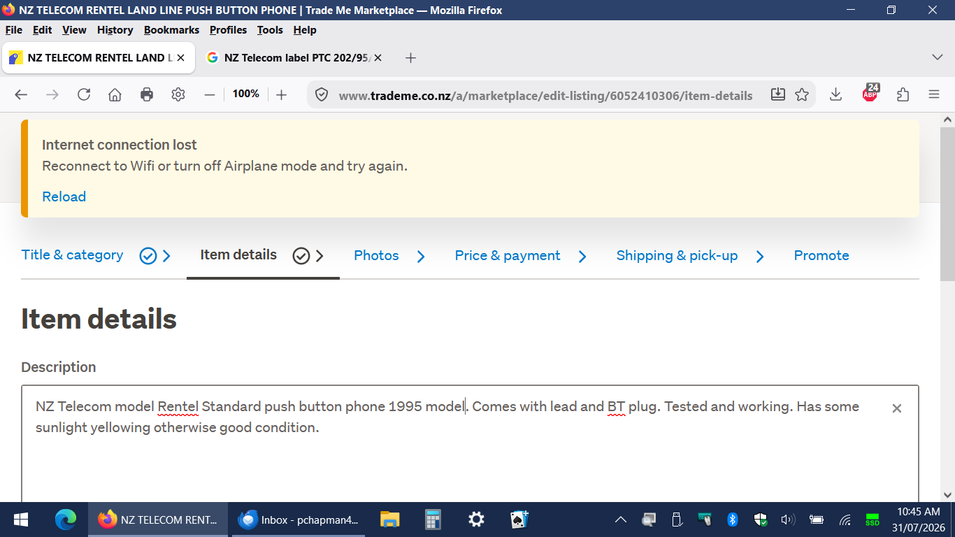Open the Thunderbird Inbox taskbar button
Screen dimensions: 955x537
[299, 520]
